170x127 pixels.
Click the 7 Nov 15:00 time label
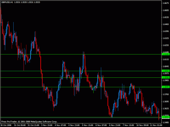point(128,125)
